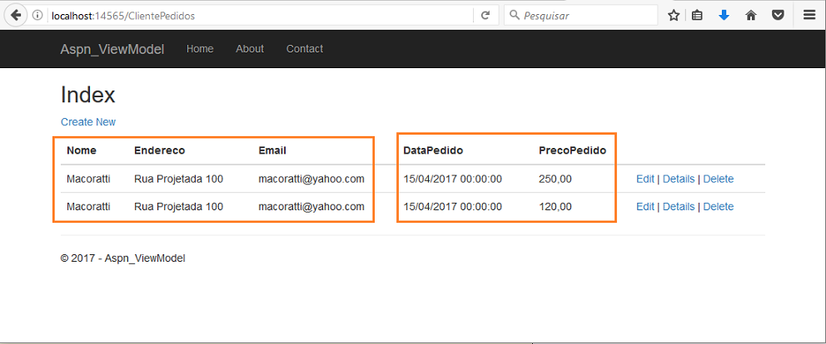Click the © 2017 - Aspn_ViewModel footer
Viewport: 826px width, 344px height.
point(122,258)
